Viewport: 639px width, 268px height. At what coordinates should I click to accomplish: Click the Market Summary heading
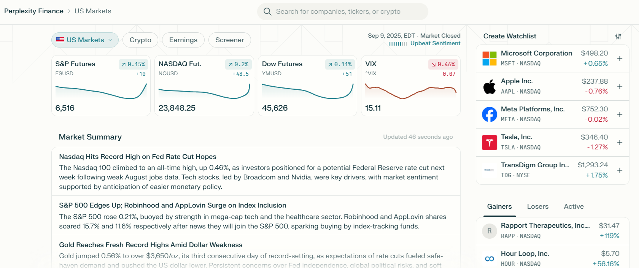[x=90, y=137]
